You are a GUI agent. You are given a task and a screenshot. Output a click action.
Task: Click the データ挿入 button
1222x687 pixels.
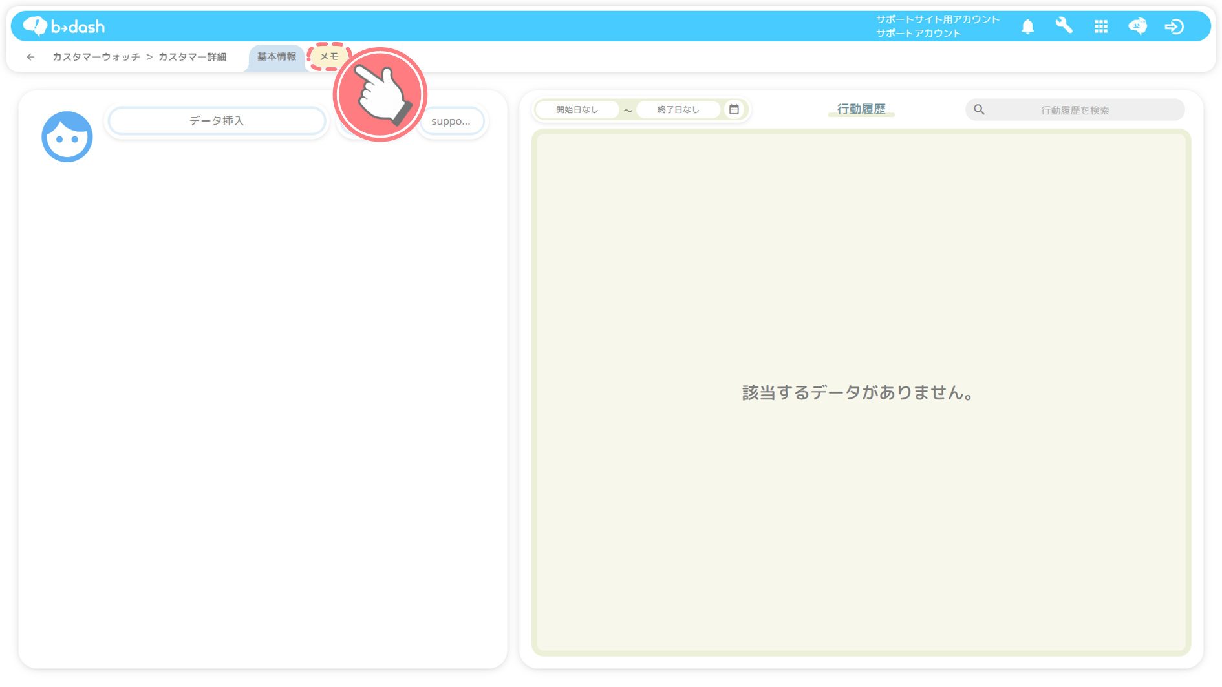(x=217, y=121)
